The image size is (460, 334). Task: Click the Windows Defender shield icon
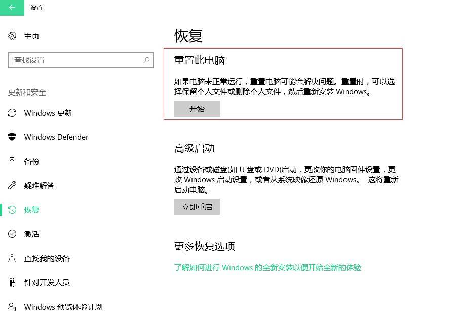pos(12,137)
